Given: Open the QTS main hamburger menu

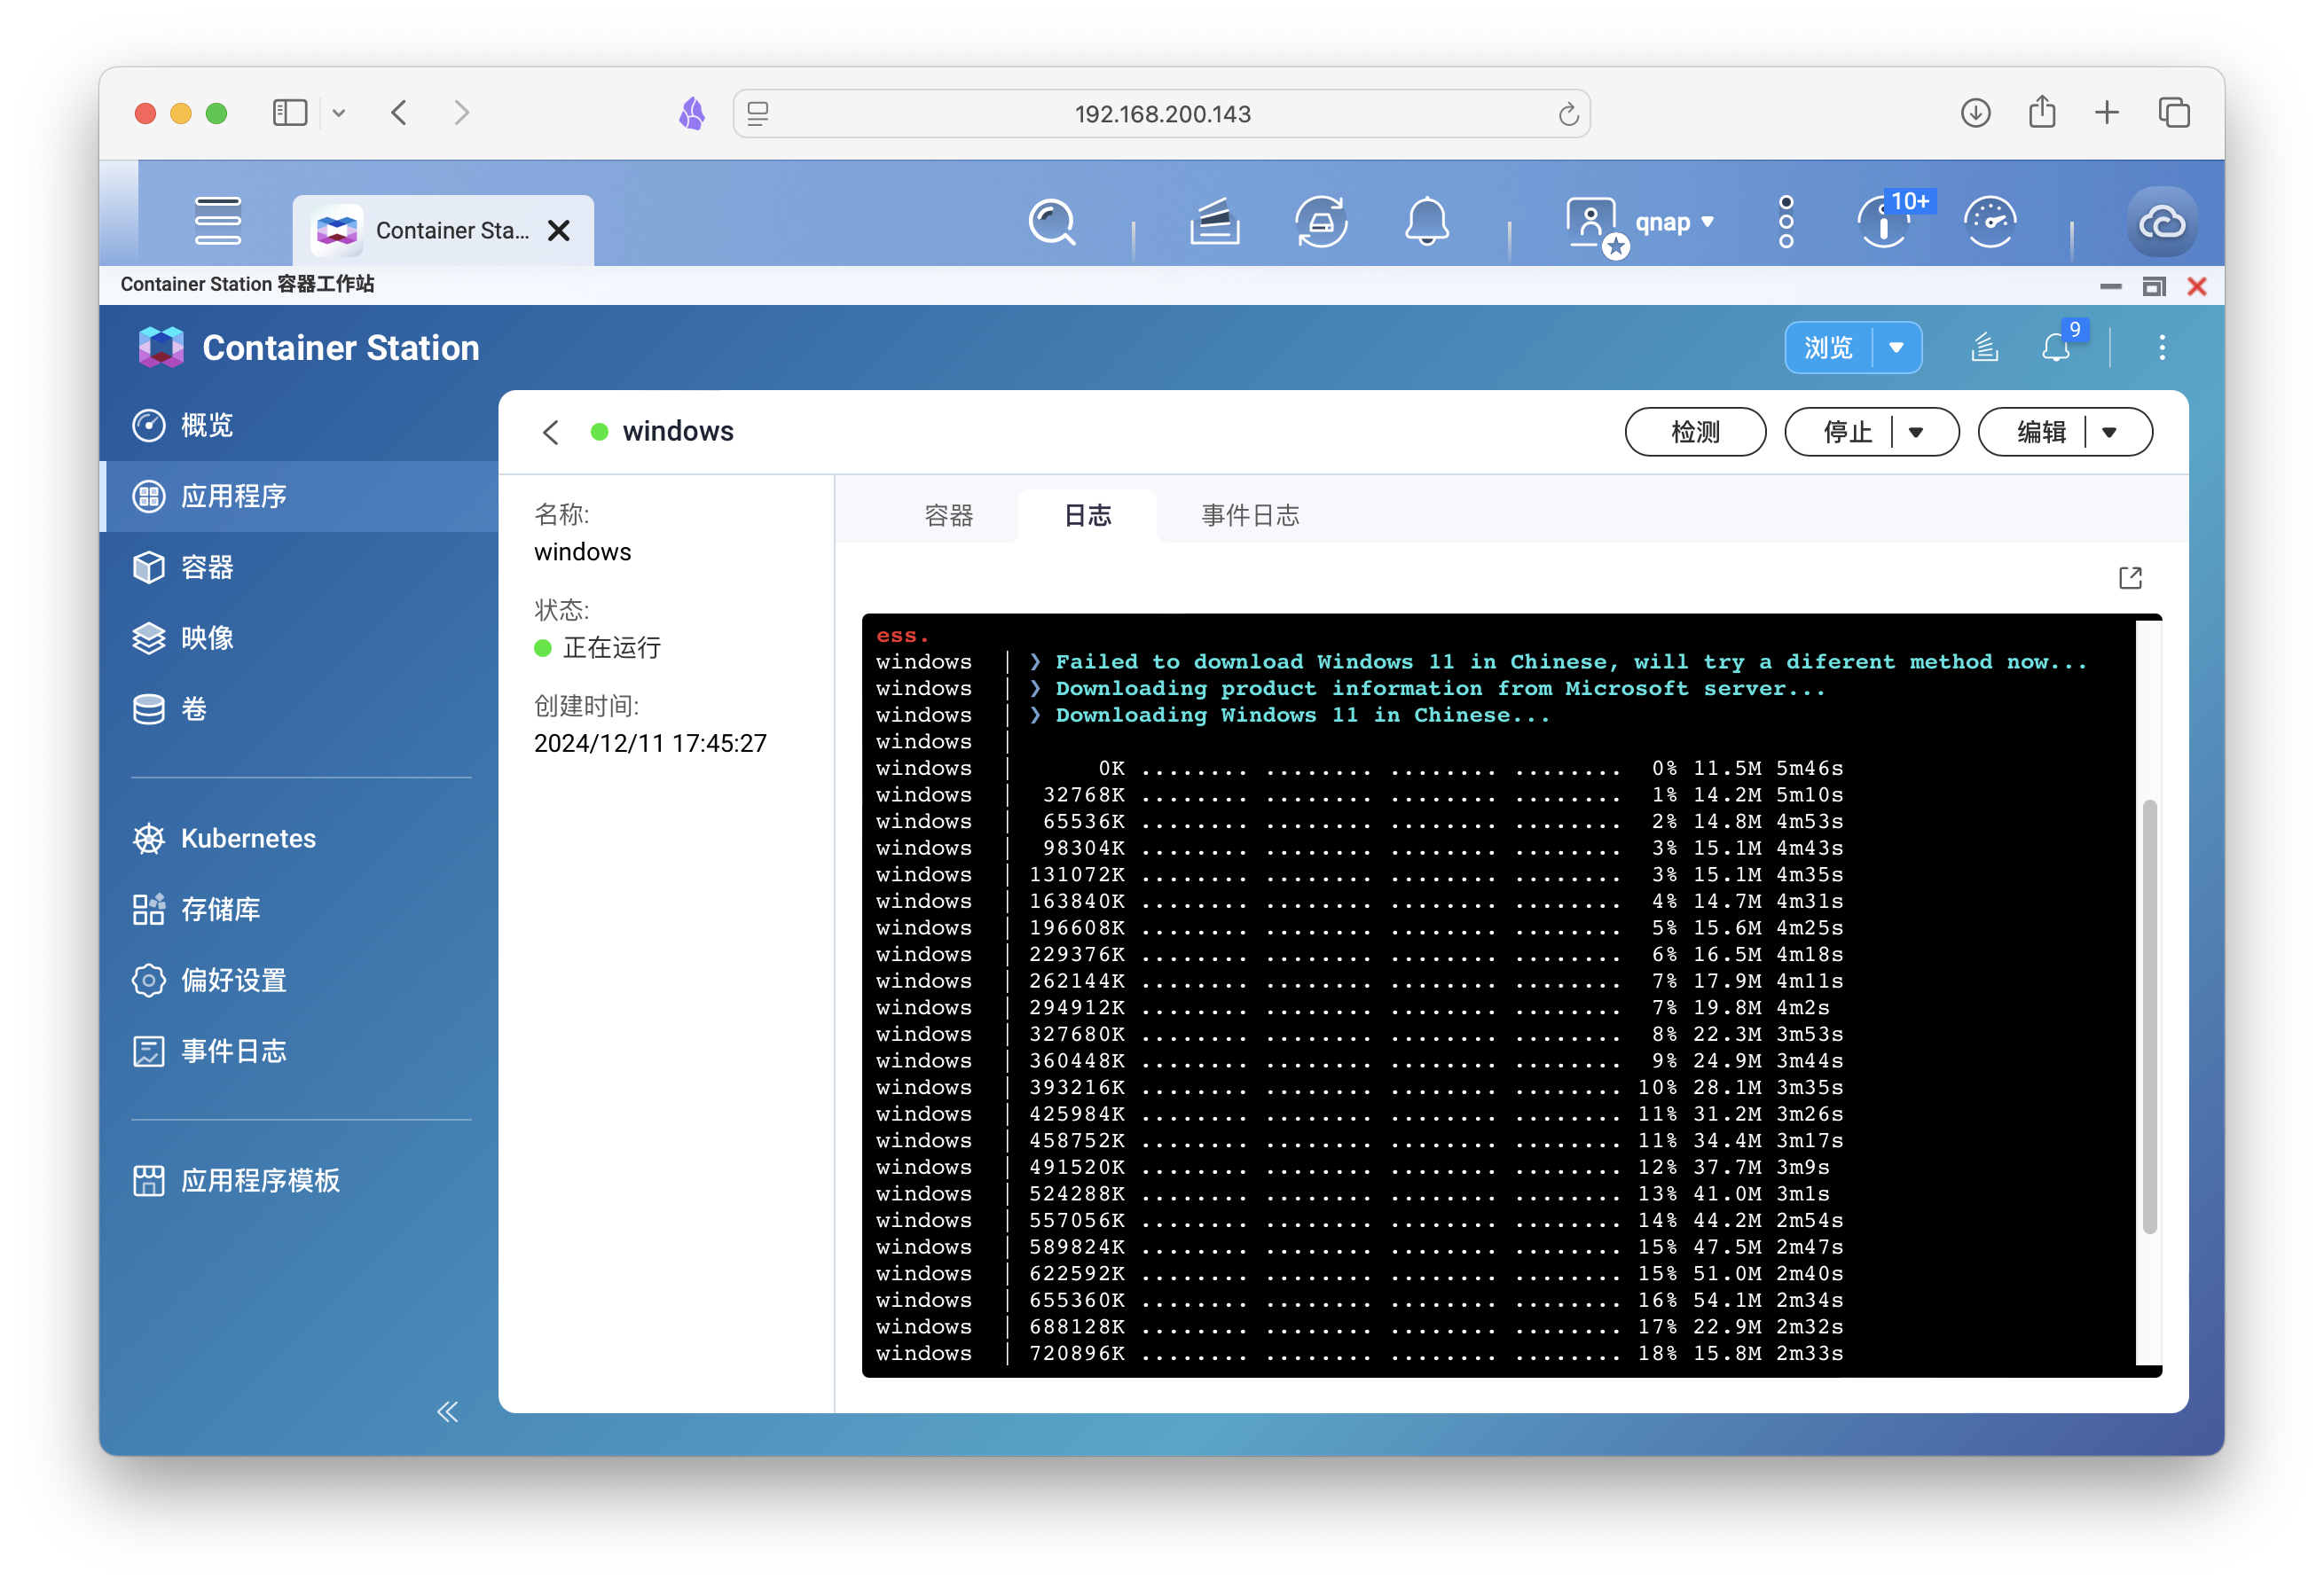Looking at the screenshot, I should coord(218,222).
